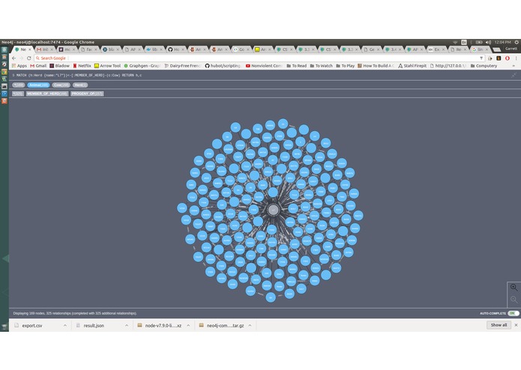Screen dimensions: 521x370
Task: Open the Apps bookmark
Action: tap(19, 66)
